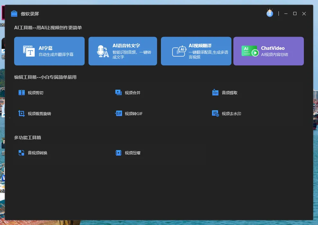Screen dimensions: 318x225
Task: Maximize the 傲软录屏 window
Action: coord(295,14)
